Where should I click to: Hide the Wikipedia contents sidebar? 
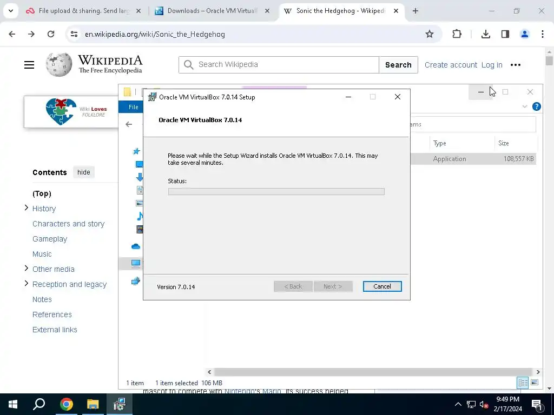84,172
